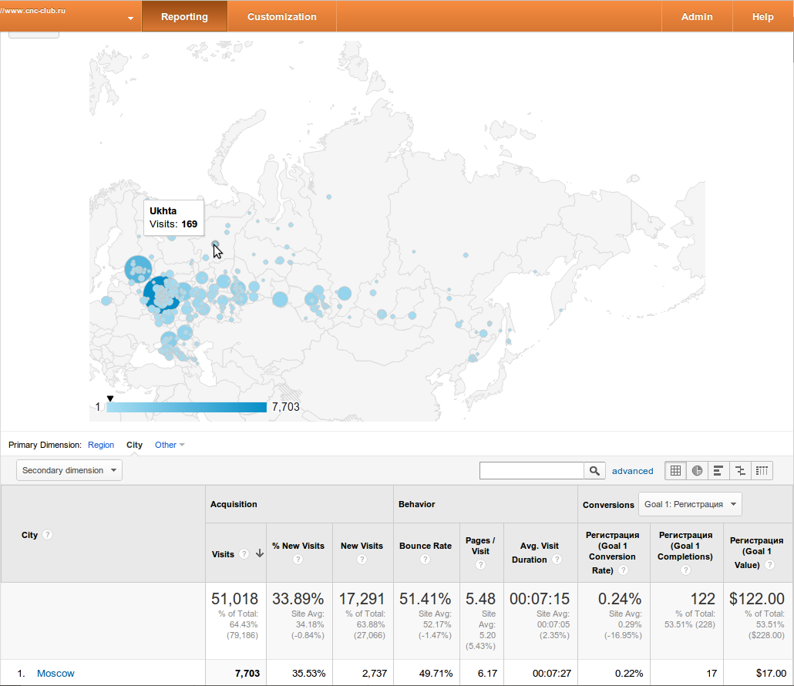Sort by New Visits column header
This screenshot has width=794, height=686.
tap(362, 546)
